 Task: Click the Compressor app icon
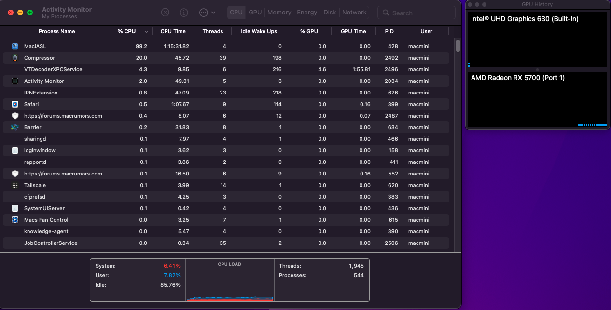tap(15, 58)
